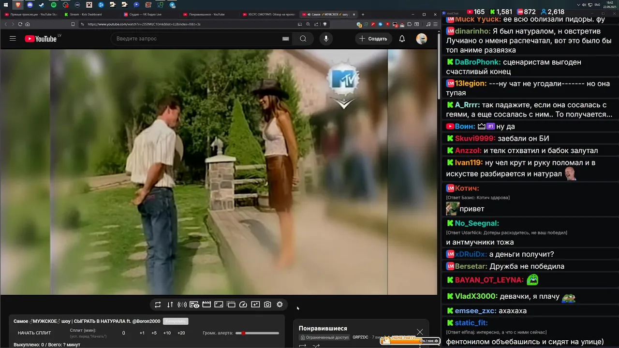
Task: Click the НАЧАТЬ СПЛИТ button
Action: [x=34, y=333]
